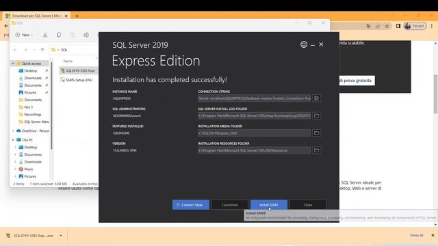Go back in File Explorer navigation
This screenshot has height=246, width=438.
pyautogui.click(x=15, y=50)
